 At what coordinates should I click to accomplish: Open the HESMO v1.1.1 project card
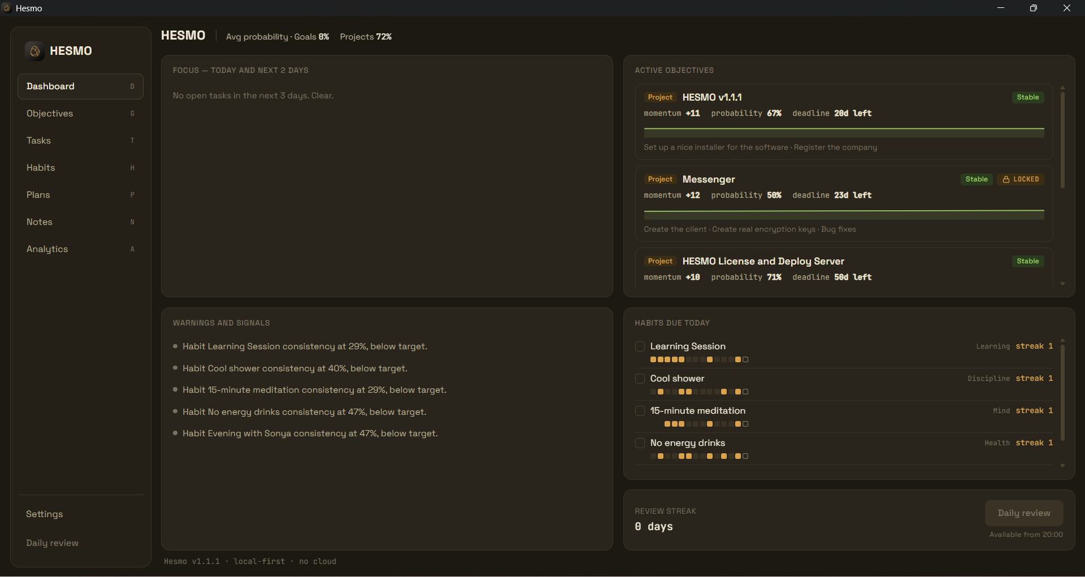pyautogui.click(x=844, y=122)
